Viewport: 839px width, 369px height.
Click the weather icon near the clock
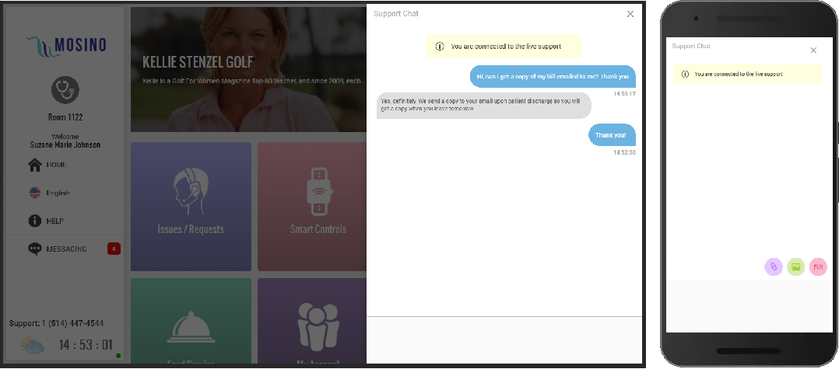tap(32, 345)
